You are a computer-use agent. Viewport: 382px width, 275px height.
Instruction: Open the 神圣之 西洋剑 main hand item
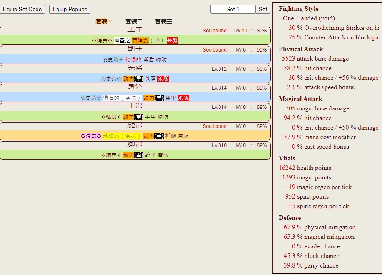(135, 40)
